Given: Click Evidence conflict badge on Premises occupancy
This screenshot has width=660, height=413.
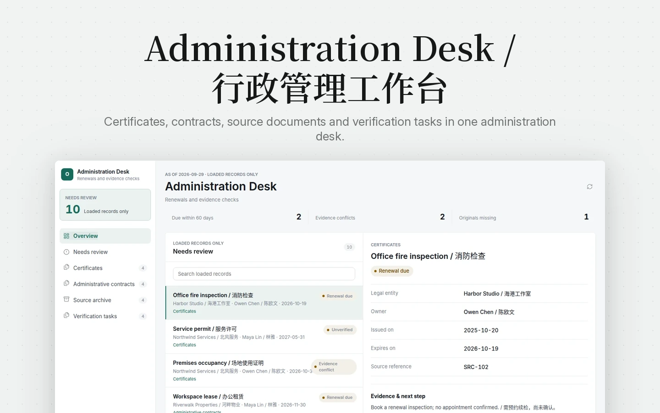Looking at the screenshot, I should click(x=334, y=367).
